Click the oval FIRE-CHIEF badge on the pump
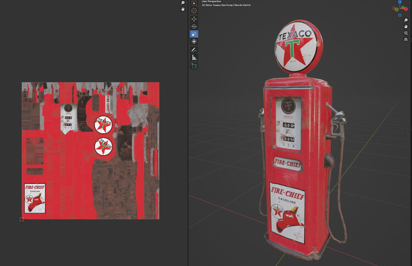Screen dimensions: 412x266 pyautogui.click(x=288, y=164)
